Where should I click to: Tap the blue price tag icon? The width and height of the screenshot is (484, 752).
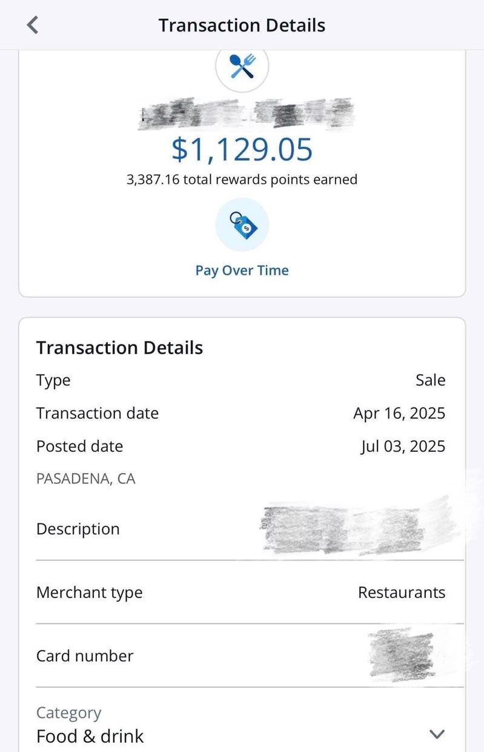coord(242,224)
